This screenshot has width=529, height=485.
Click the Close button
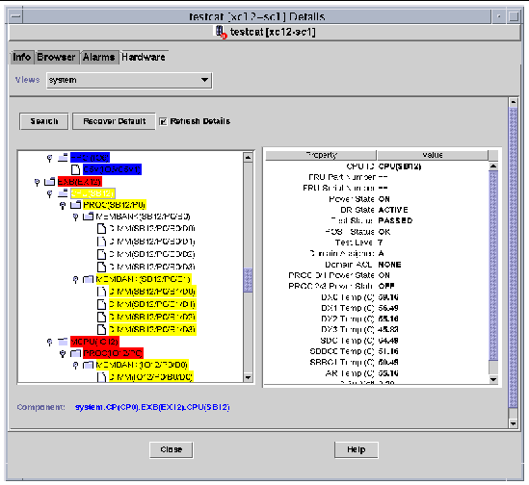172,450
